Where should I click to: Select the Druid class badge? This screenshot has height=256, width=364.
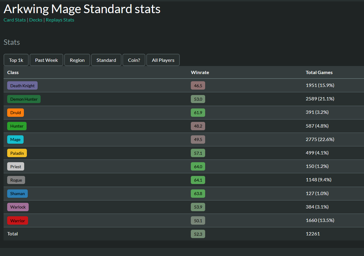[x=16, y=113]
